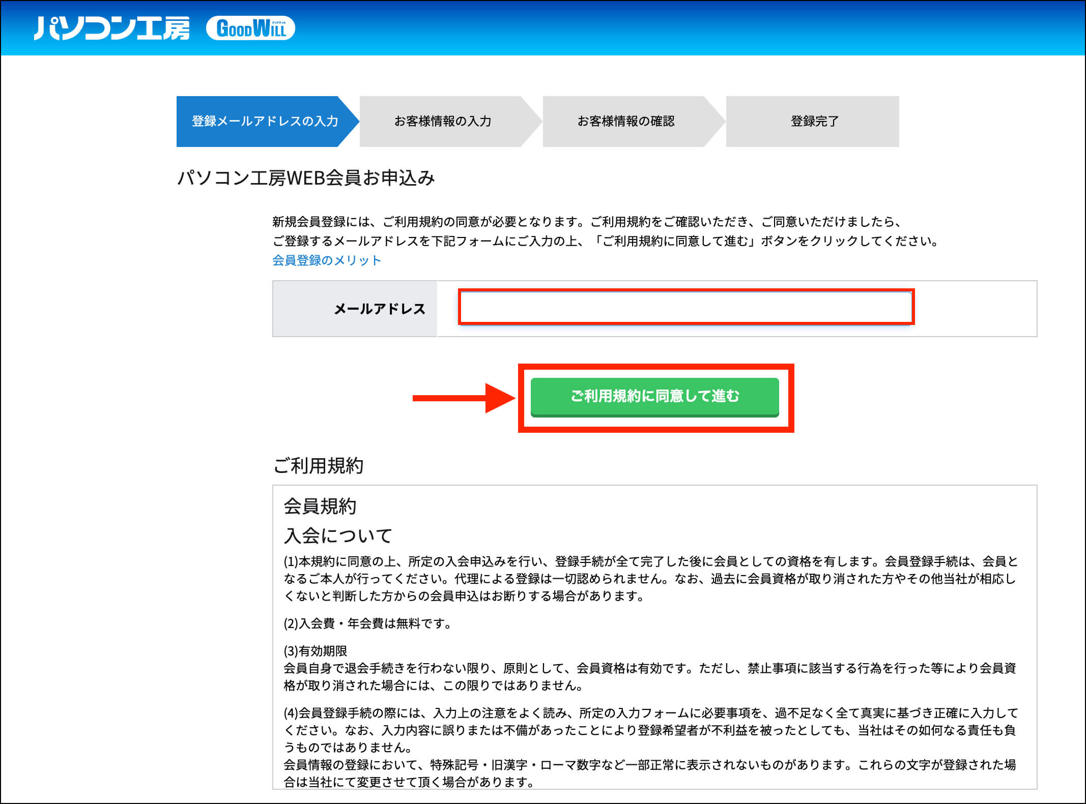Click the (3)有効期限 line
This screenshot has height=804, width=1086.
[x=316, y=651]
